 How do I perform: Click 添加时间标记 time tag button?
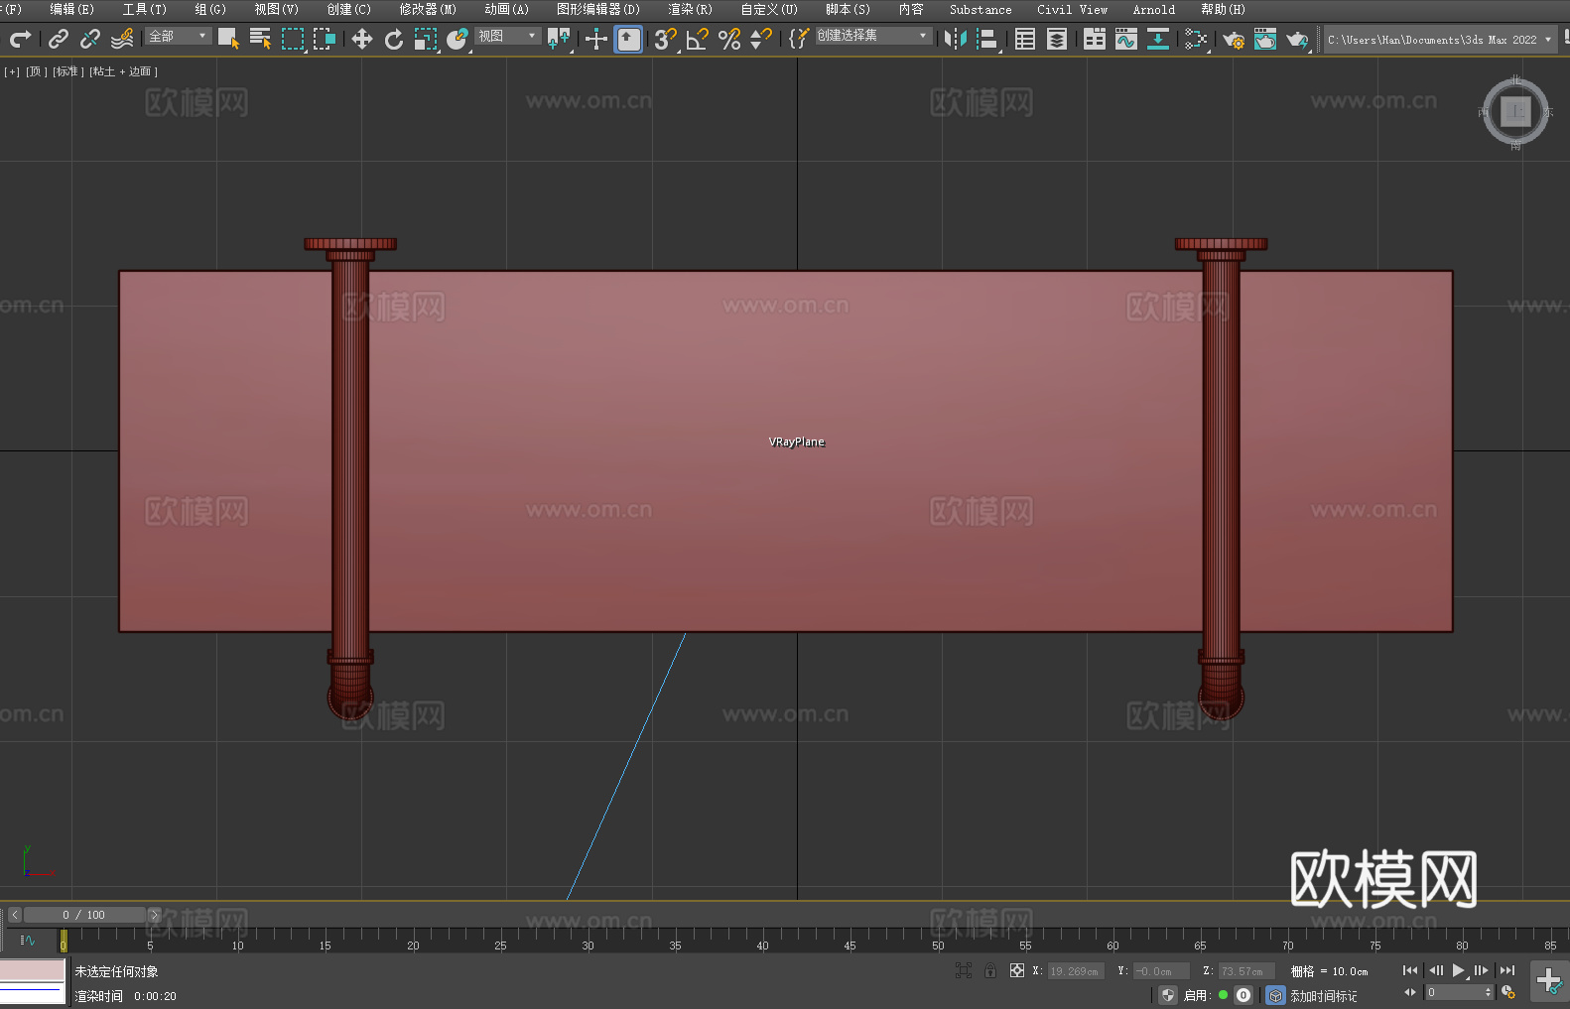point(1324,995)
